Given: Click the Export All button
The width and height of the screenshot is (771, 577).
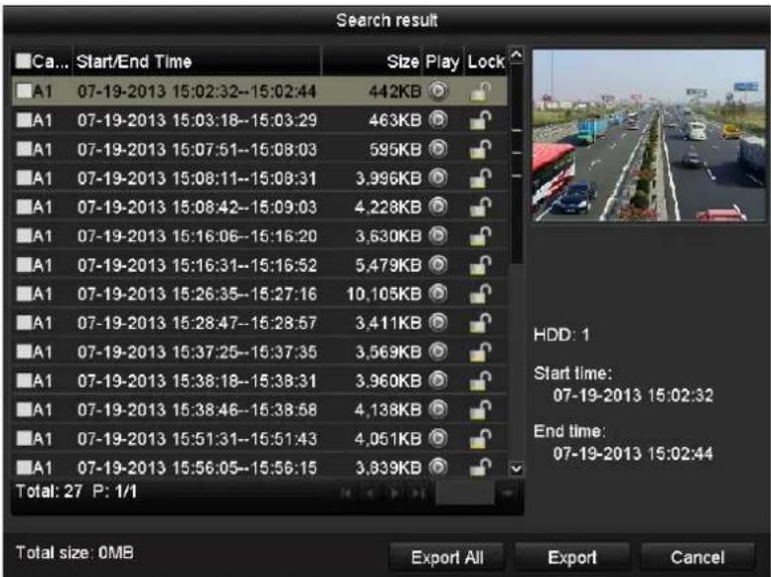Looking at the screenshot, I should [x=446, y=557].
